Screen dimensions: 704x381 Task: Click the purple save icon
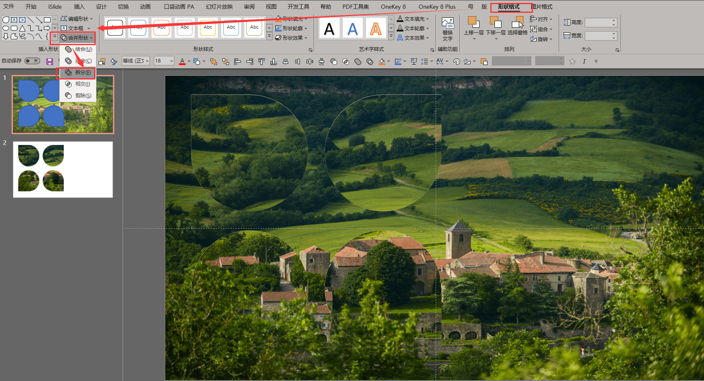[50, 62]
